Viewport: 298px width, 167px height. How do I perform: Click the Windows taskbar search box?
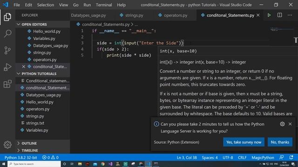coord(34,164)
